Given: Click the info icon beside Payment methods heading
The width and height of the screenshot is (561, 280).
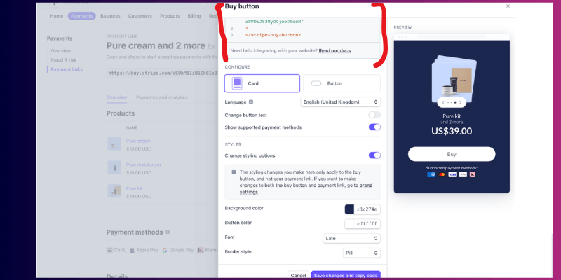Looking at the screenshot, I should 168,232.
